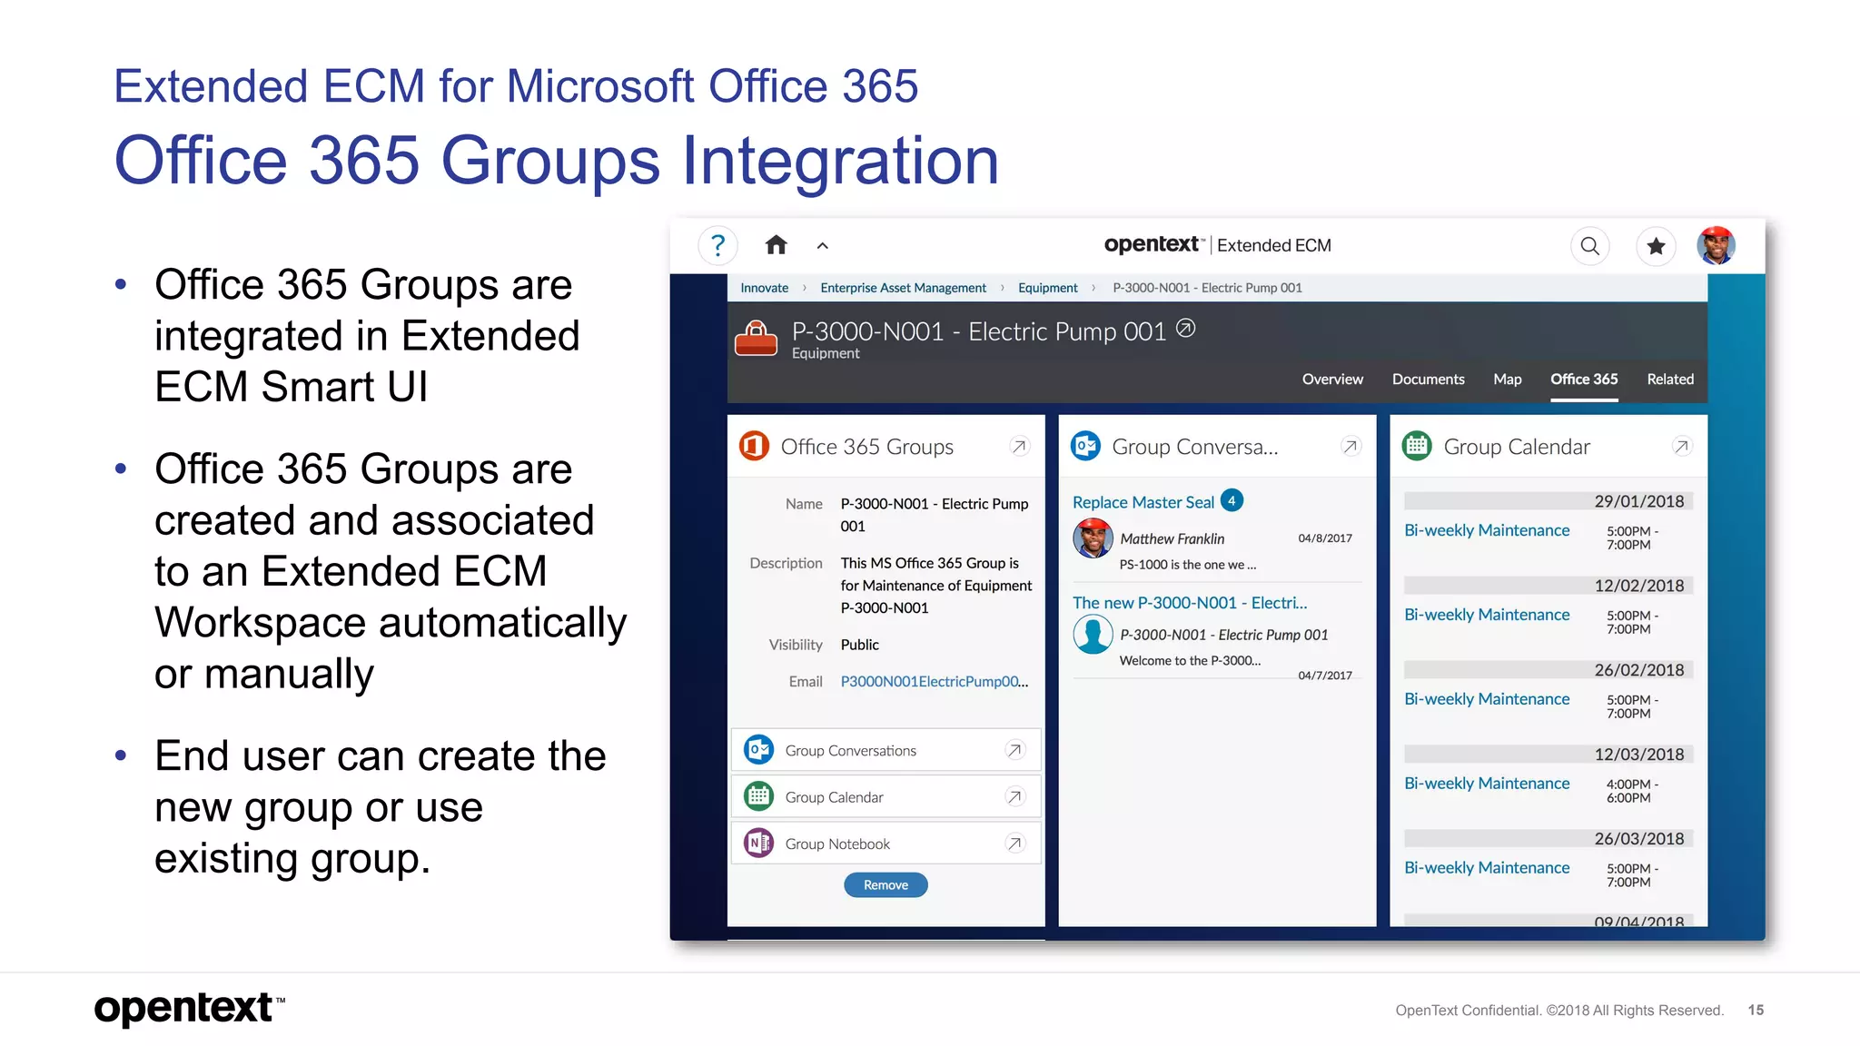The image size is (1860, 1046).
Task: Click Matthew Franklin sender name
Action: [1172, 539]
